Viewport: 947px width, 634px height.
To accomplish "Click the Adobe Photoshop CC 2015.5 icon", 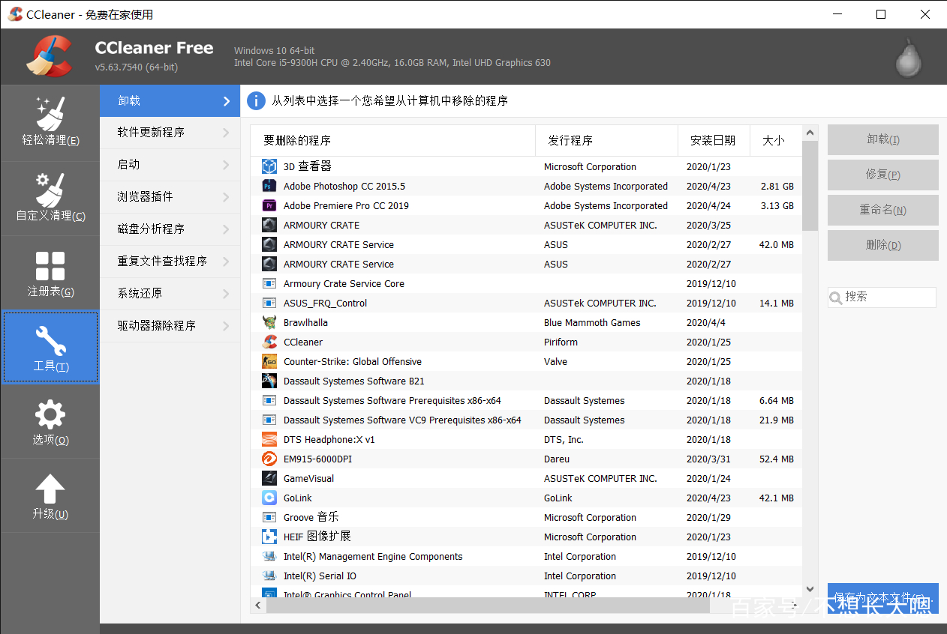I will (269, 186).
